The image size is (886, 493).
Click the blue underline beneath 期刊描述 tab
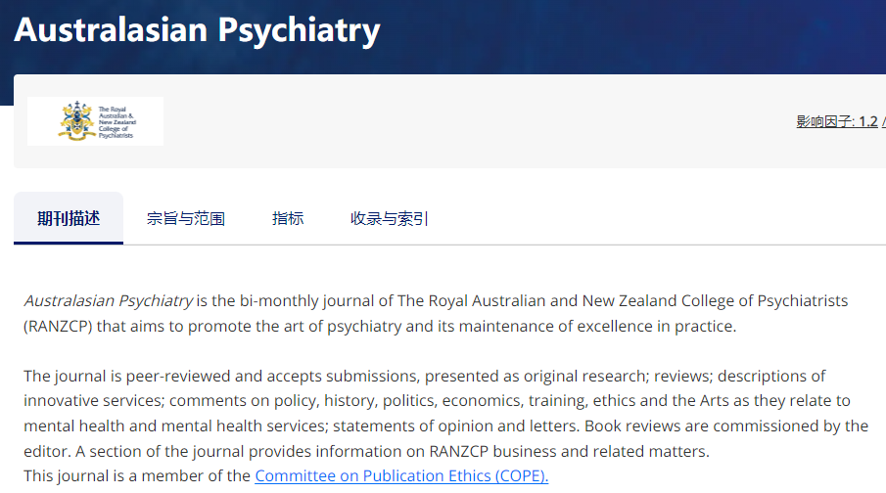(69, 243)
